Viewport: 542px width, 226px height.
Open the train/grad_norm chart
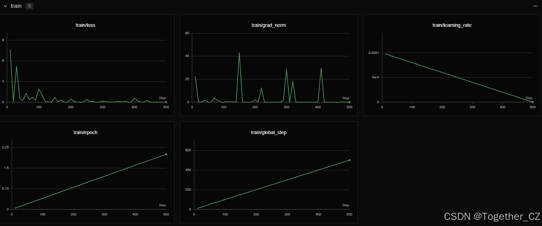[x=269, y=65]
